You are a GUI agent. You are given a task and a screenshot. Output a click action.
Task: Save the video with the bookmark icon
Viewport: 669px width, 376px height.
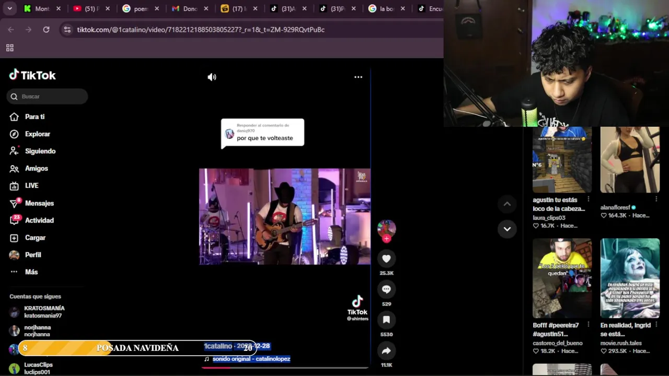click(x=386, y=320)
